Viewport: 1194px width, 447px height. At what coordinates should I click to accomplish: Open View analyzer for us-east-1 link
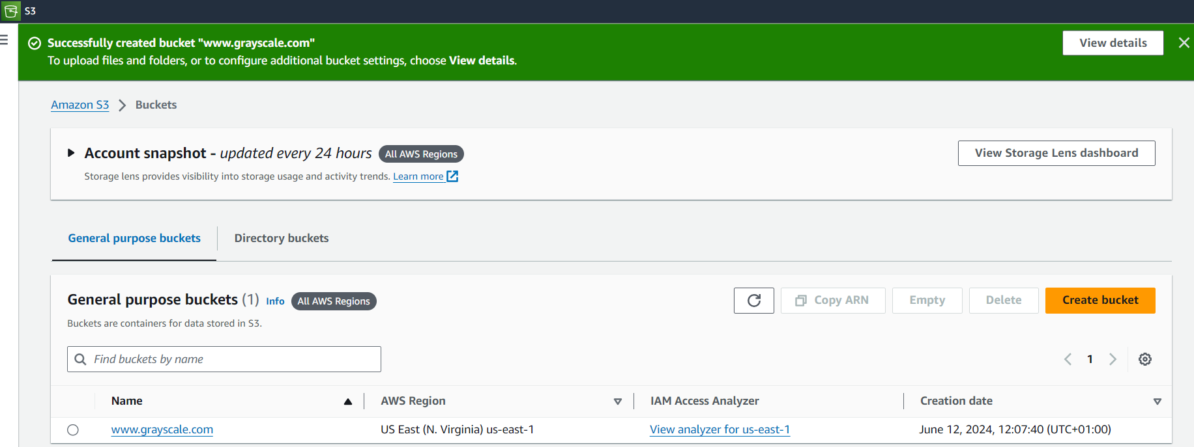click(720, 429)
